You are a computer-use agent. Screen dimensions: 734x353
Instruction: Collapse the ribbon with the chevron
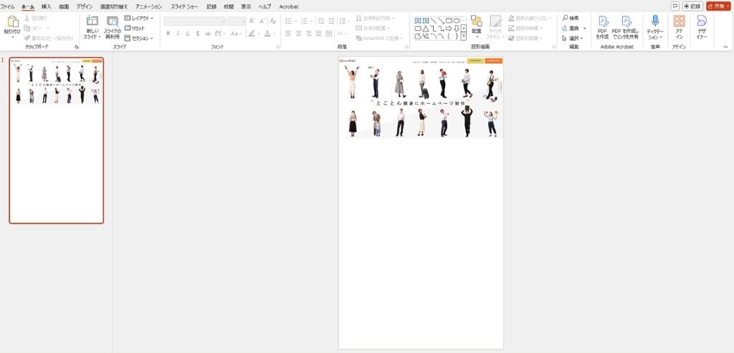coord(725,47)
